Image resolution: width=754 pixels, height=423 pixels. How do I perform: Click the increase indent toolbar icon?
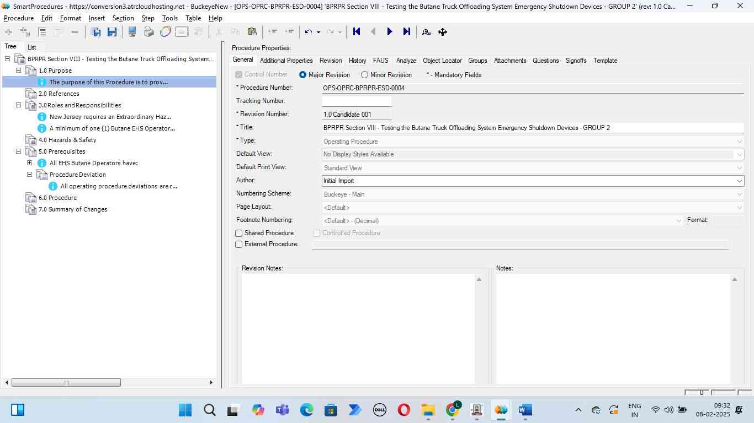(289, 32)
